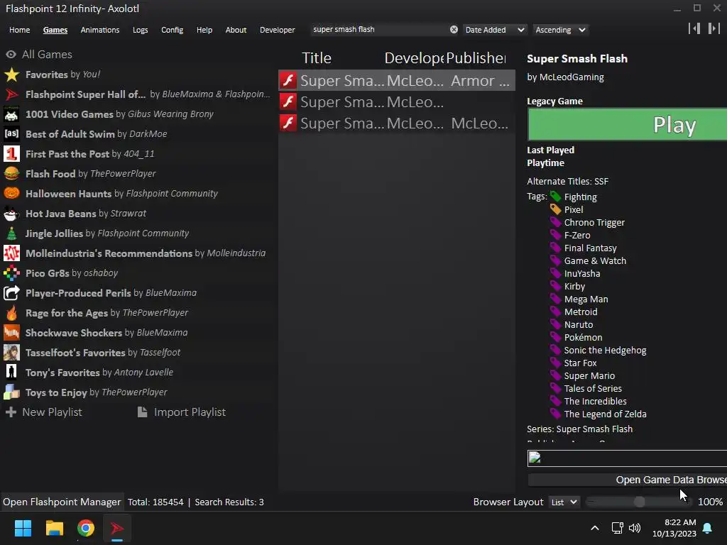Click the Jingle Jollies tree icon
Image resolution: width=727 pixels, height=545 pixels.
click(x=11, y=233)
